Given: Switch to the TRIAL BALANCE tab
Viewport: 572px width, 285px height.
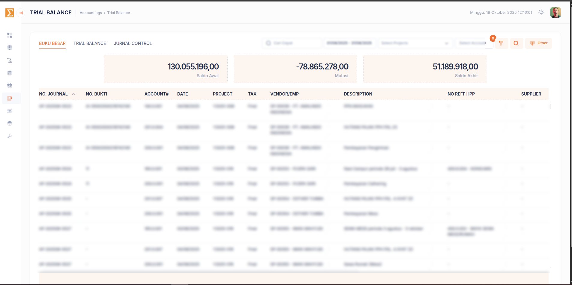Looking at the screenshot, I should tap(90, 43).
